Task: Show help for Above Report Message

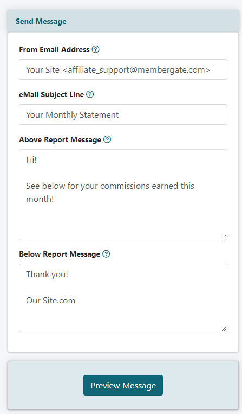Action: tap(107, 139)
